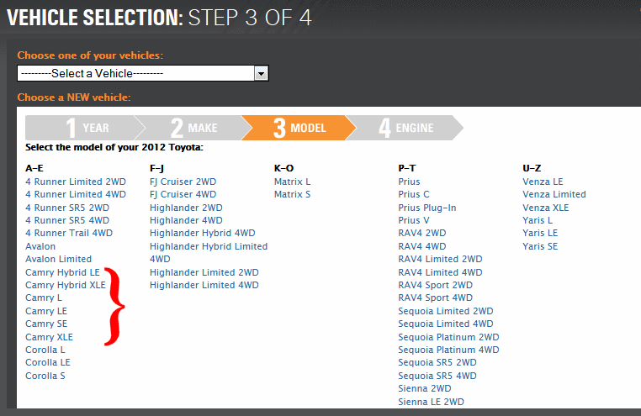
Task: Select Camry XLE from the list
Action: pos(49,337)
